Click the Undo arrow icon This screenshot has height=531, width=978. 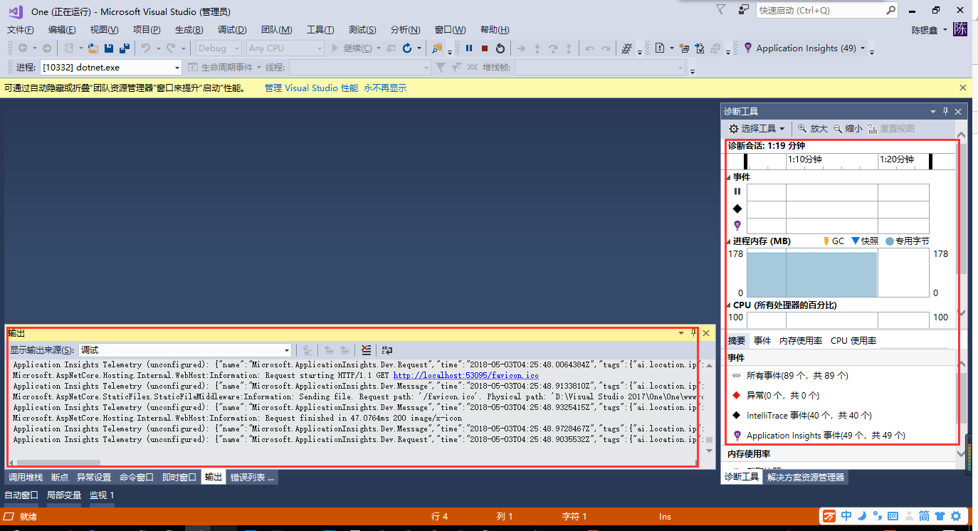coord(145,48)
